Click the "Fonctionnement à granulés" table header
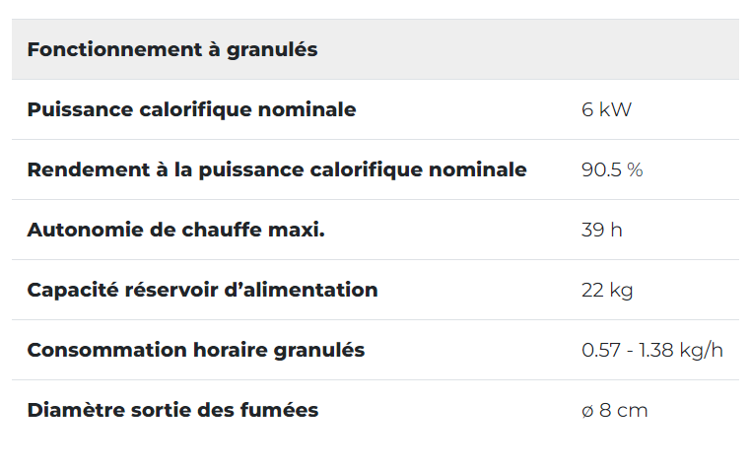The height and width of the screenshot is (469, 750). pyautogui.click(x=172, y=49)
